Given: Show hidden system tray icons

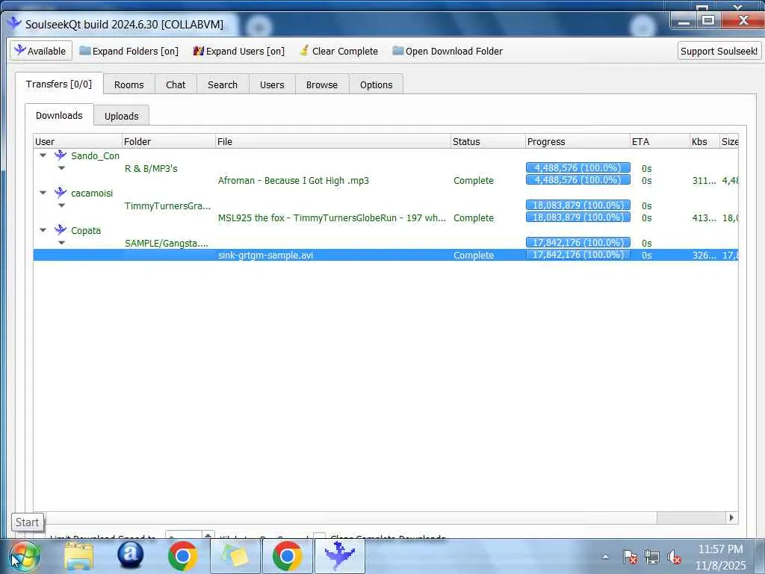Looking at the screenshot, I should click(605, 556).
